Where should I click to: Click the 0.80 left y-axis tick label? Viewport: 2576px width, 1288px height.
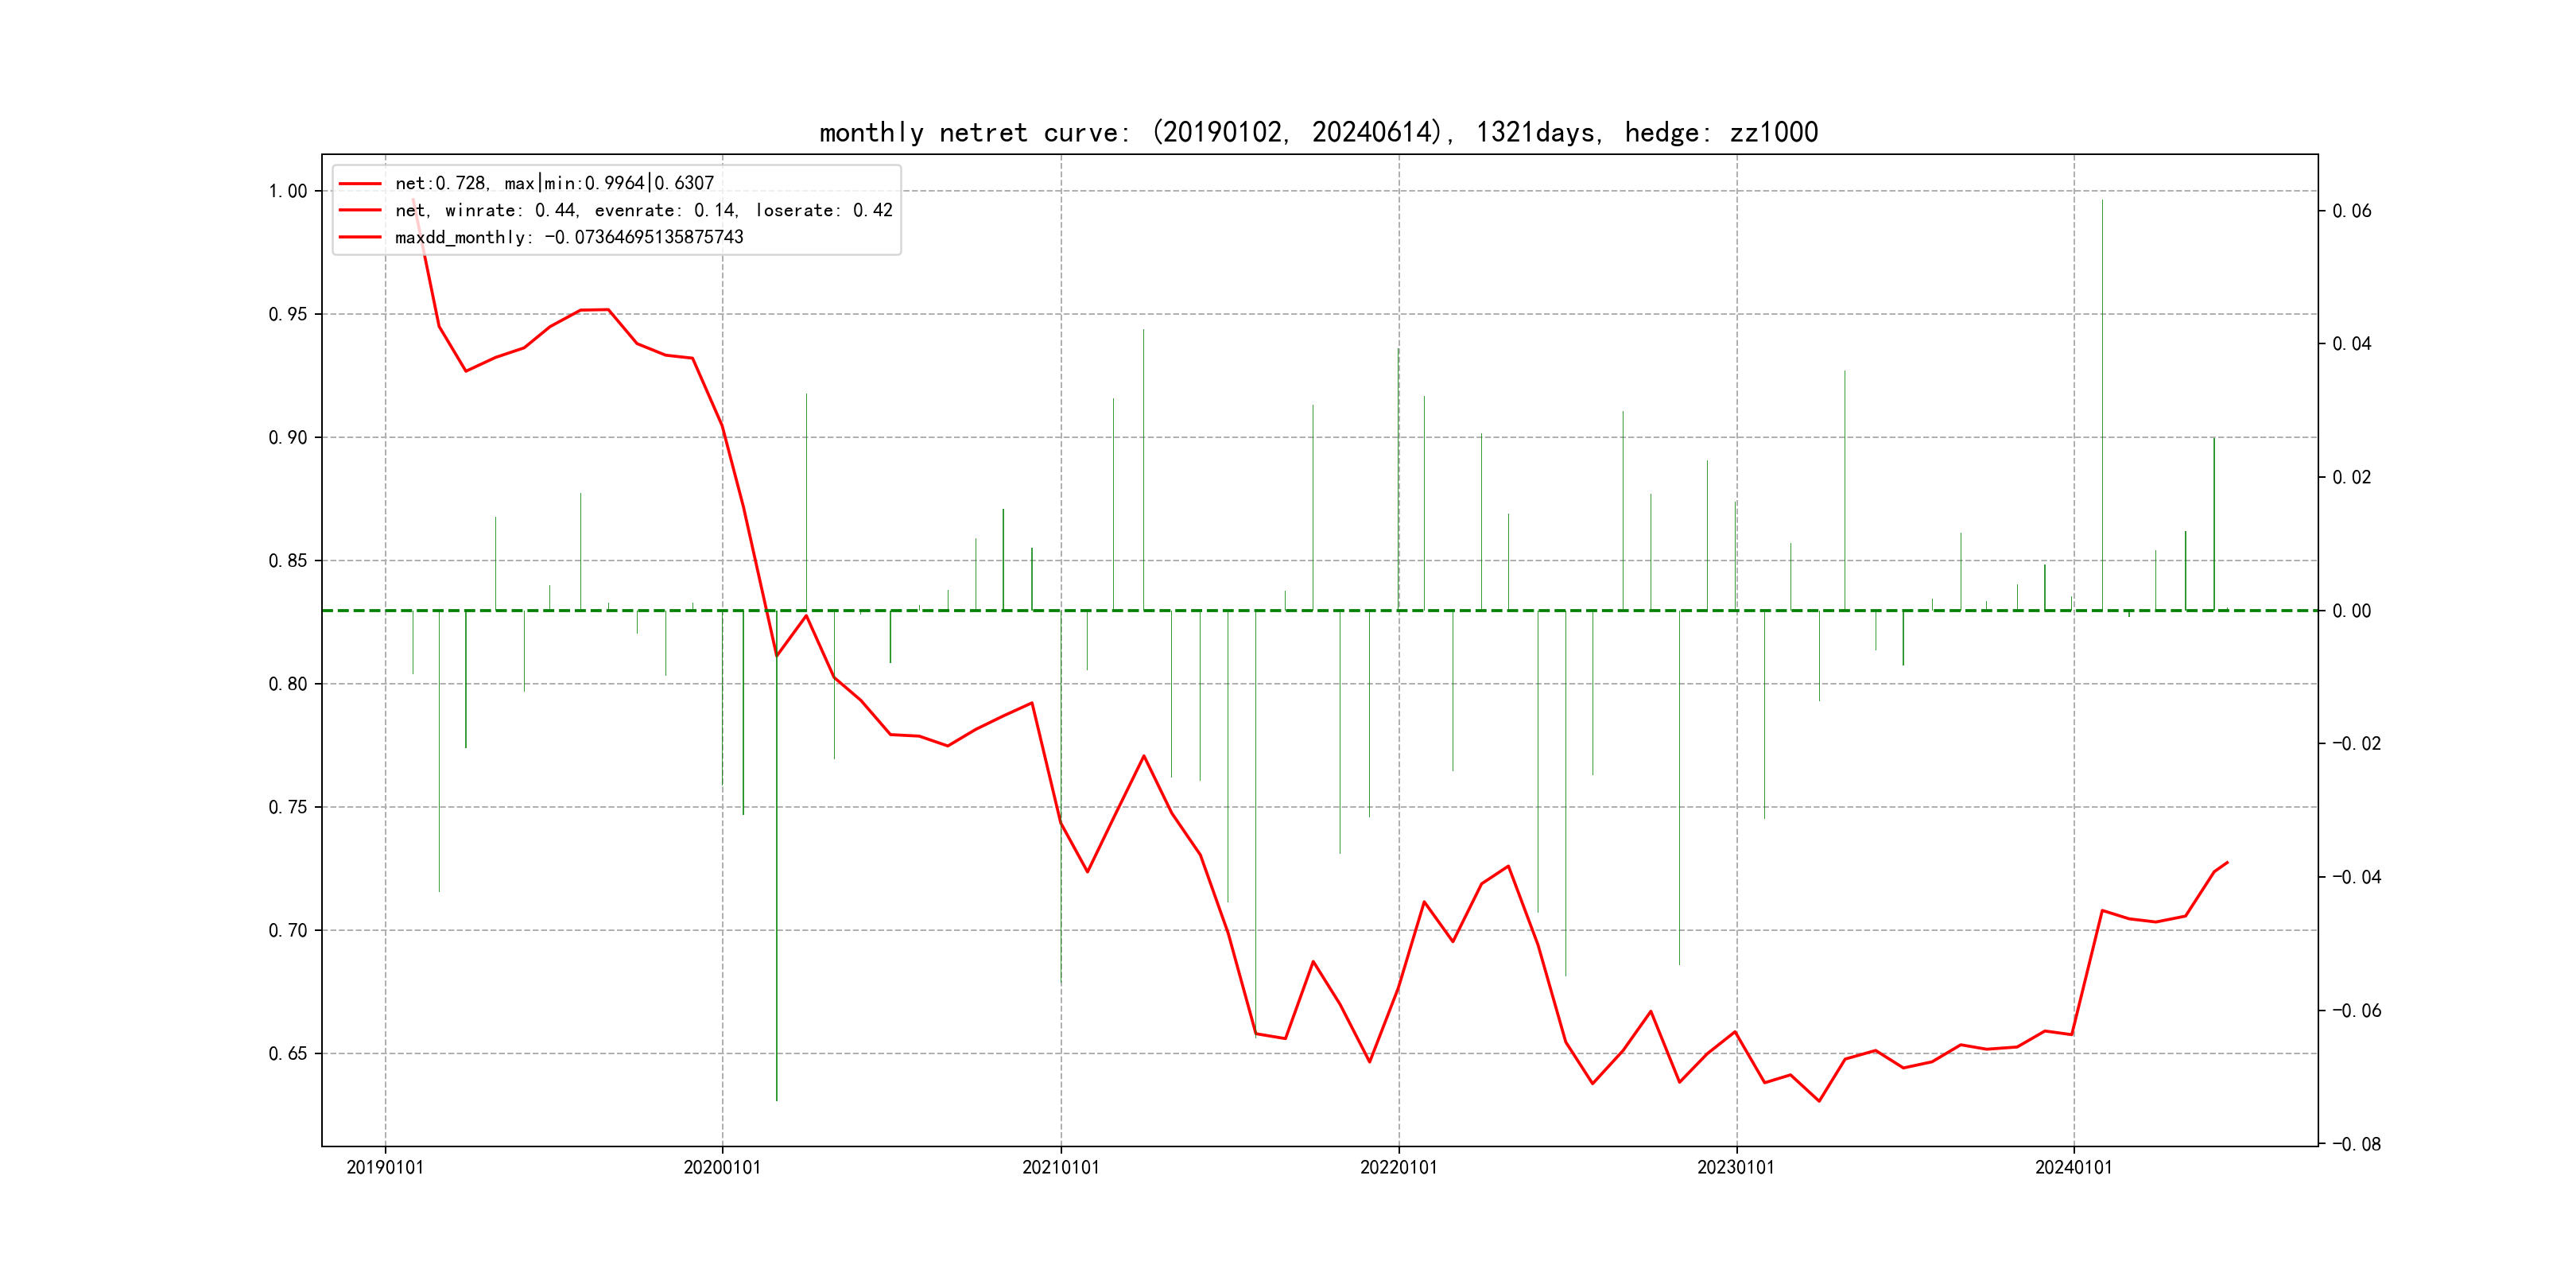[288, 684]
